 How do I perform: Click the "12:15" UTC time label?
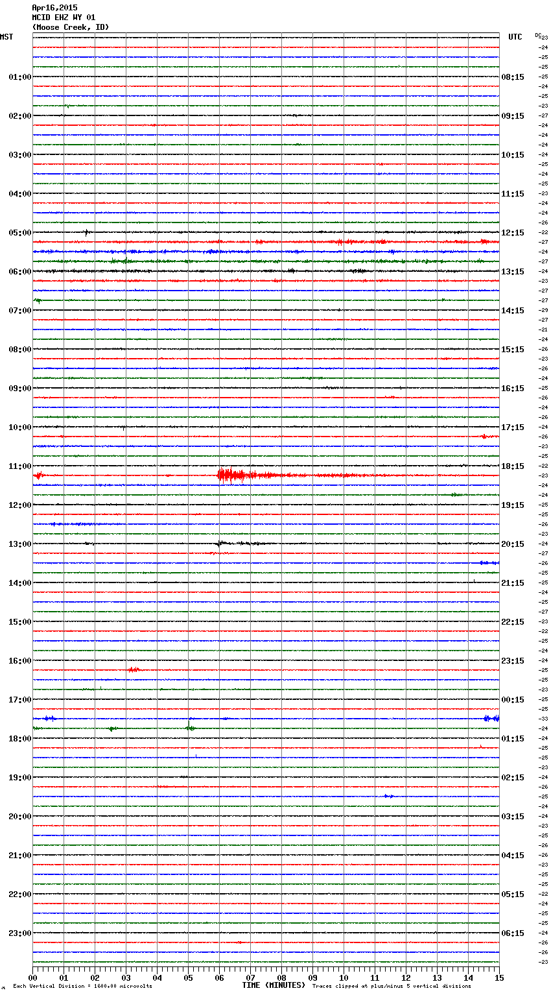tap(513, 233)
